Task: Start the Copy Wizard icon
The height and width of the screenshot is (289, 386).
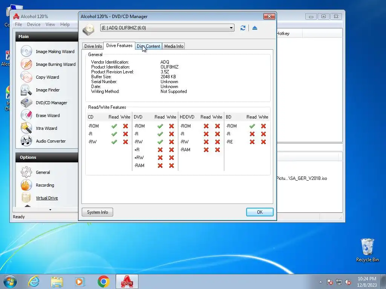Action: coord(26,77)
